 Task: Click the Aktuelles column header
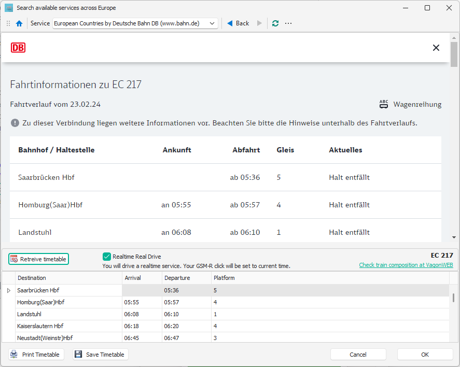tap(345, 150)
